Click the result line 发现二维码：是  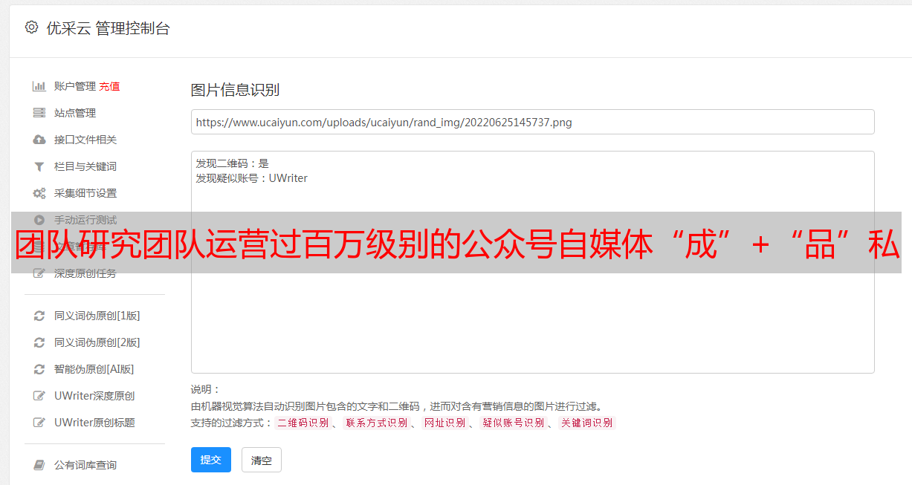pyautogui.click(x=233, y=163)
